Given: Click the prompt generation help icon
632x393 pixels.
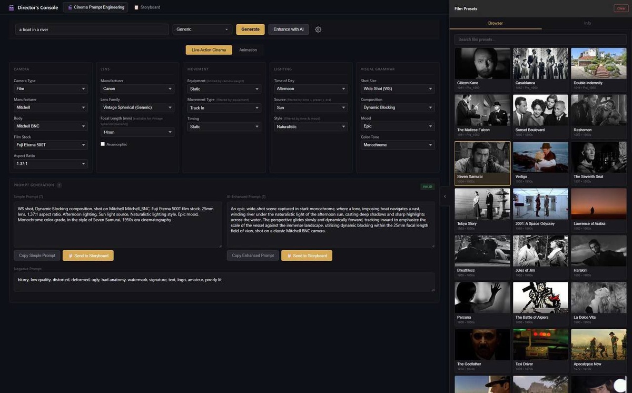Looking at the screenshot, I should coord(59,185).
